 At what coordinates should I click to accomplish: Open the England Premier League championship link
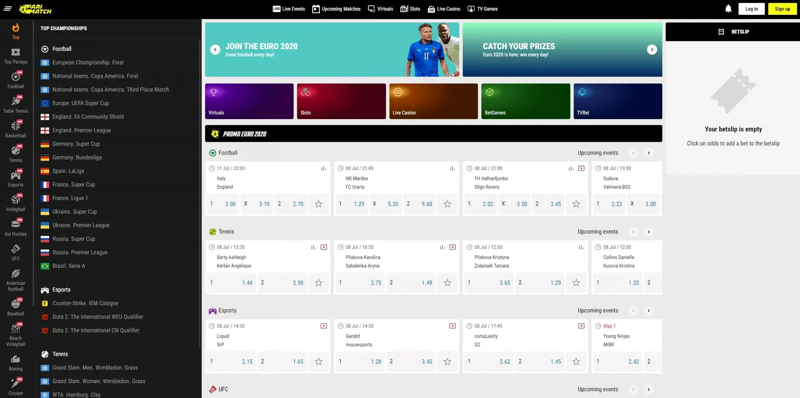coord(82,130)
